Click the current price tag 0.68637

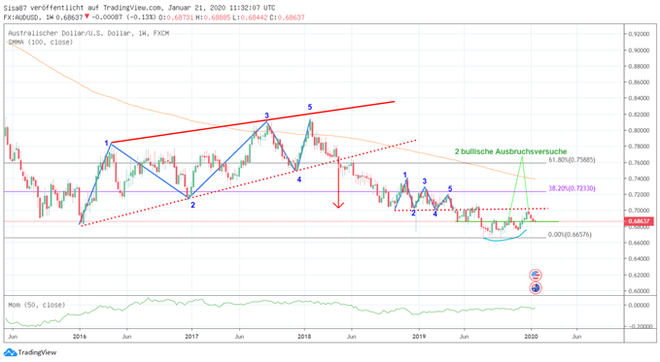tap(640, 221)
